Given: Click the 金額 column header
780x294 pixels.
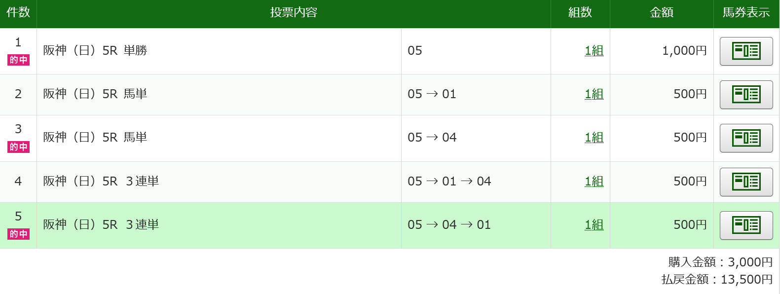Looking at the screenshot, I should [x=661, y=13].
